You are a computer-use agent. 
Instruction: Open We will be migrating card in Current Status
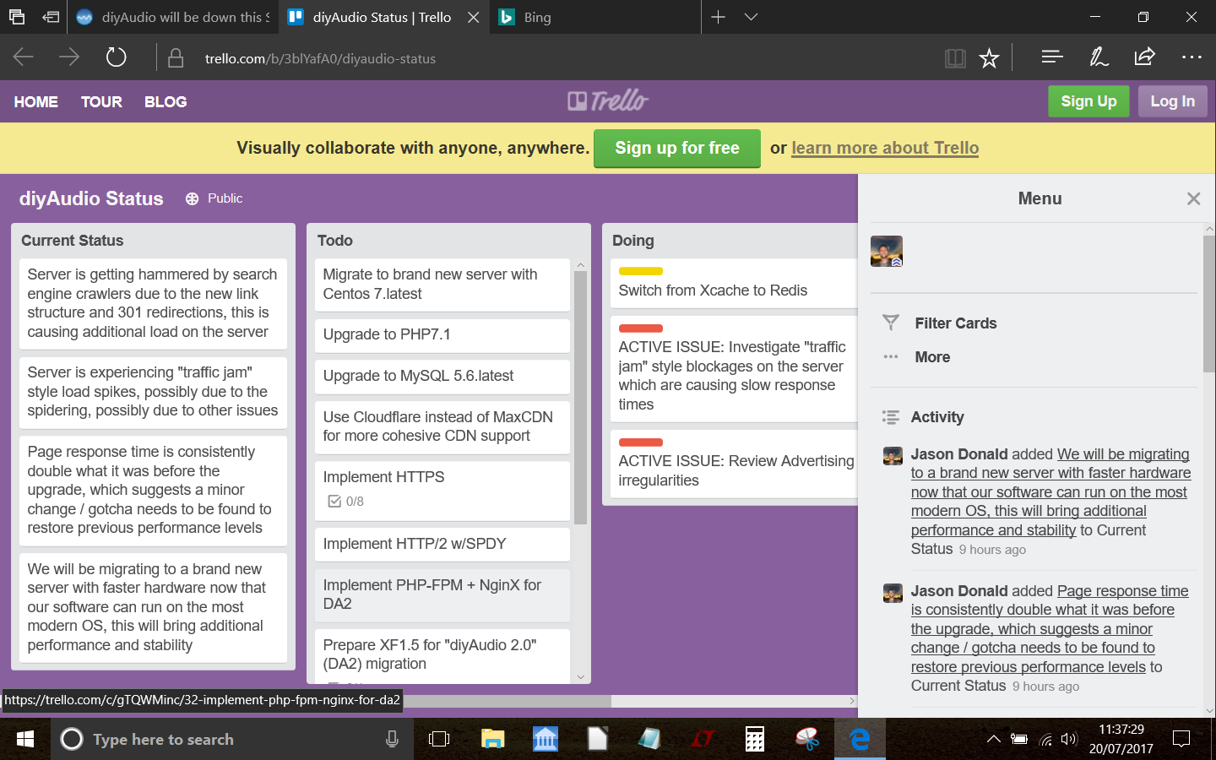(153, 608)
